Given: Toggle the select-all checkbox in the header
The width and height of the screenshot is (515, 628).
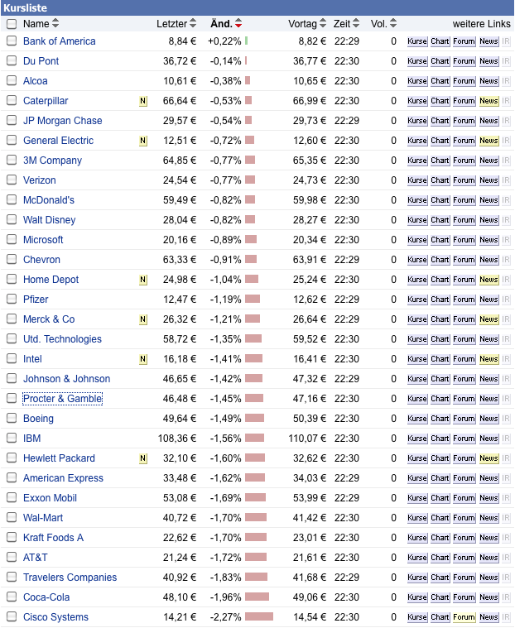Looking at the screenshot, I should (x=12, y=24).
